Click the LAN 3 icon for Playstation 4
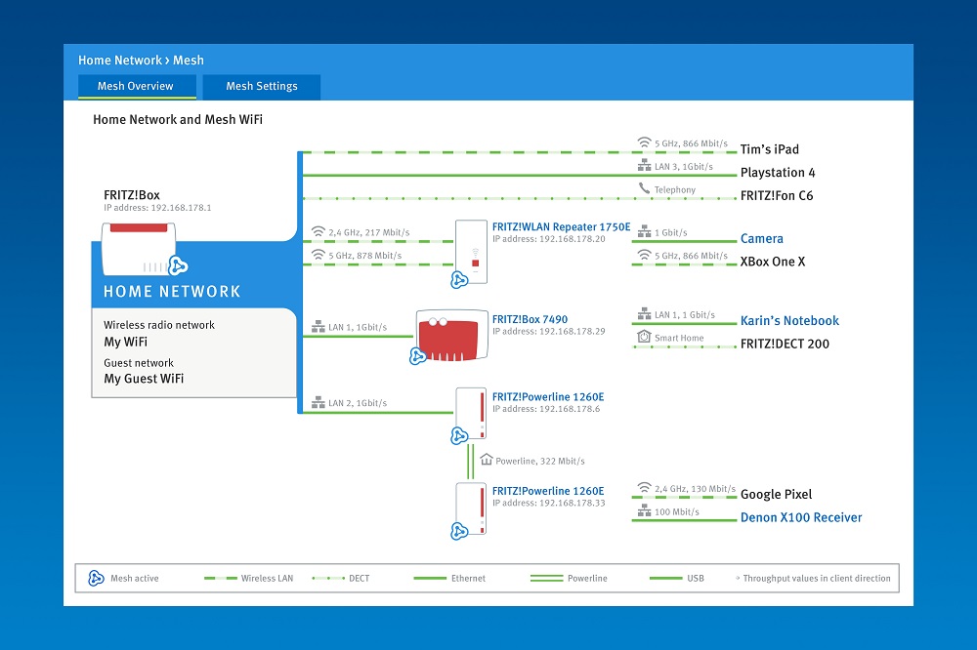 [x=644, y=166]
